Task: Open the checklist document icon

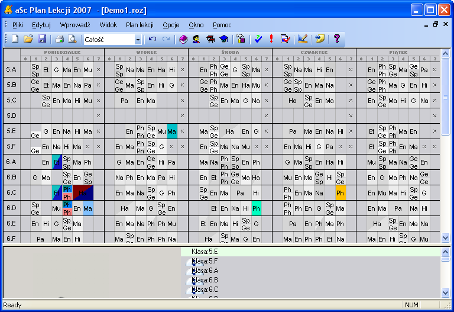Action: (285, 39)
